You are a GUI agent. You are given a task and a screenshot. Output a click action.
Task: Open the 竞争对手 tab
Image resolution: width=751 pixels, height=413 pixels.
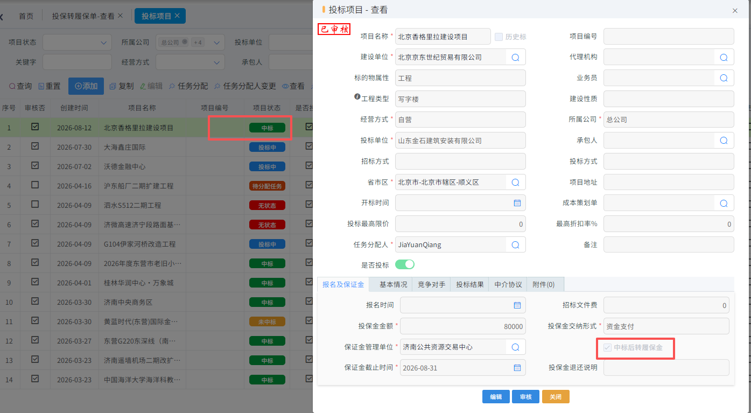click(431, 284)
